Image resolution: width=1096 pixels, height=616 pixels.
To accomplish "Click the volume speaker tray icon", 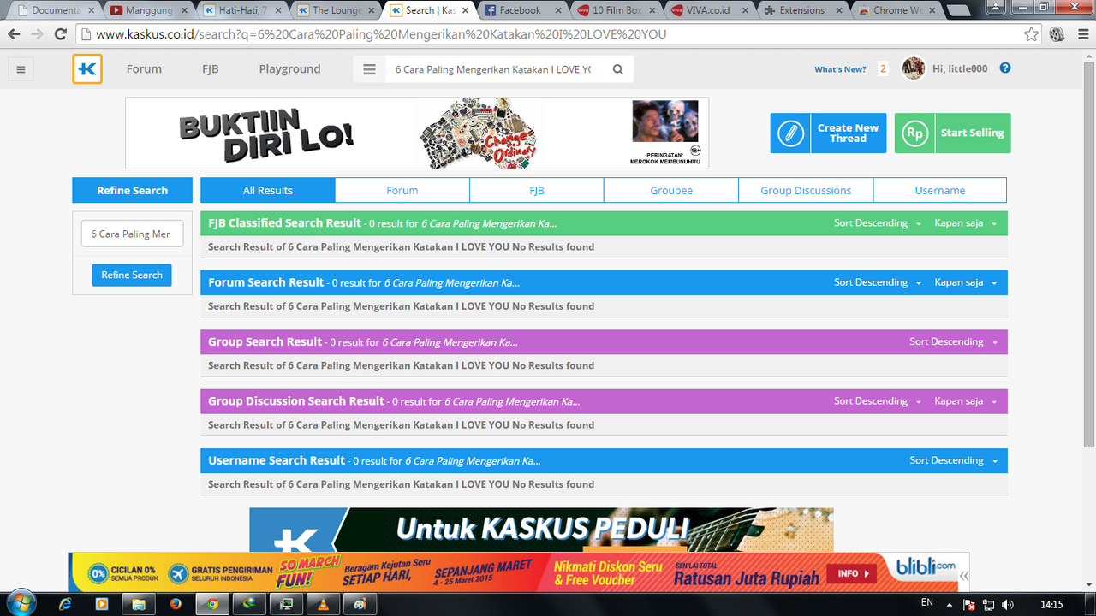I will click(1007, 604).
